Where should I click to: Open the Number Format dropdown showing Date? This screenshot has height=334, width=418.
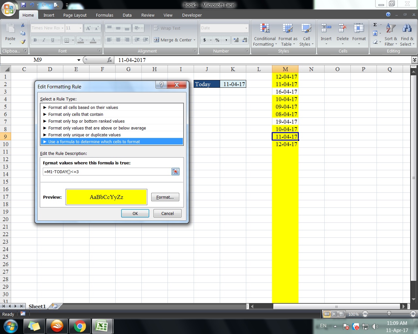(x=246, y=28)
